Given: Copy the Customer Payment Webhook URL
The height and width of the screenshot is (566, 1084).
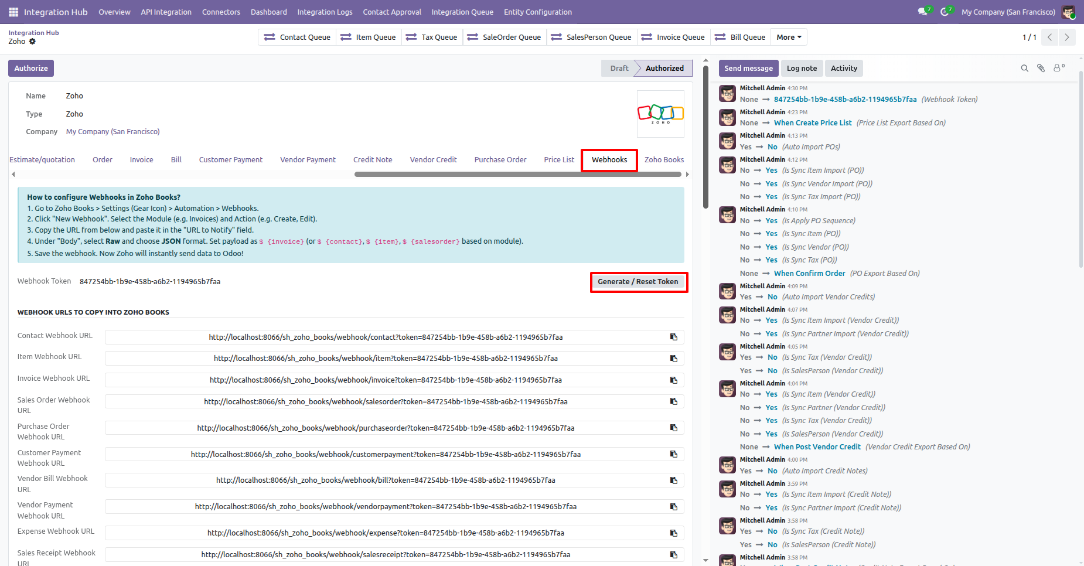Looking at the screenshot, I should tap(674, 455).
